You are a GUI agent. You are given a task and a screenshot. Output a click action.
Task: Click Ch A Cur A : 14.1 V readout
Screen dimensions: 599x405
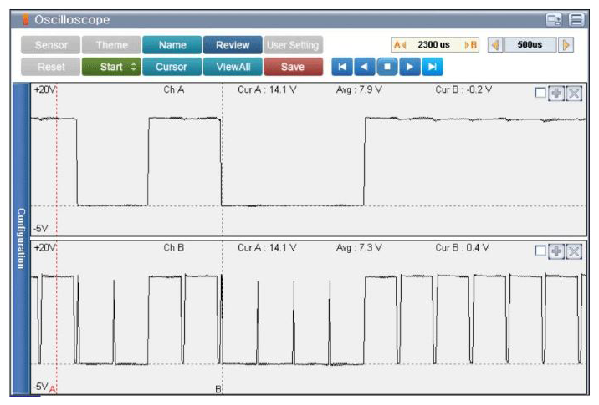click(267, 89)
